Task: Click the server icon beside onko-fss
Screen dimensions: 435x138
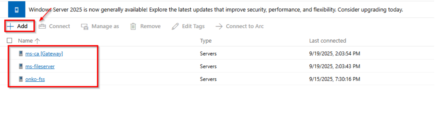Action: pos(21,79)
